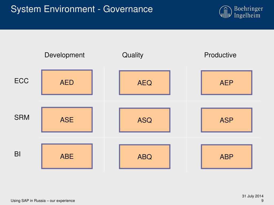Click the ASE box in SRM row
This screenshot has width=274, height=205.
click(x=67, y=120)
